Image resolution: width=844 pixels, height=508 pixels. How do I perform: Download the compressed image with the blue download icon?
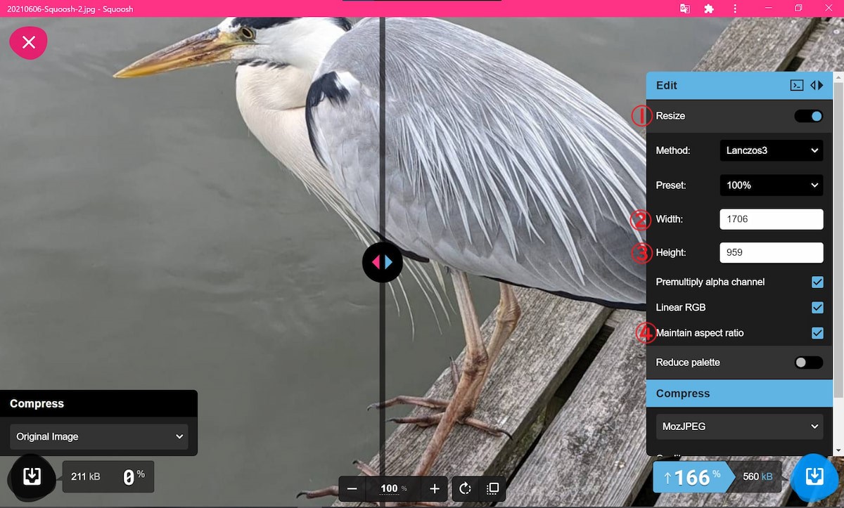tap(814, 476)
